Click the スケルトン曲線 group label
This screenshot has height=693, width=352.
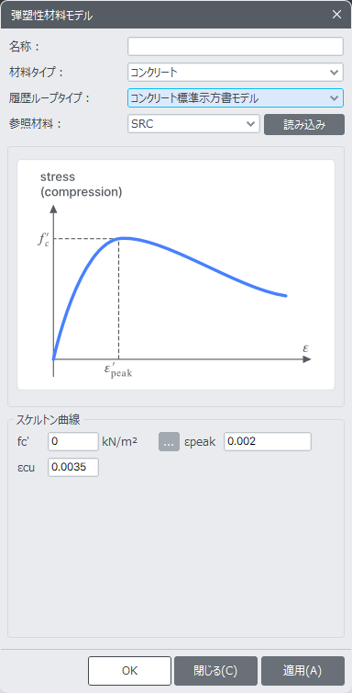click(x=48, y=420)
